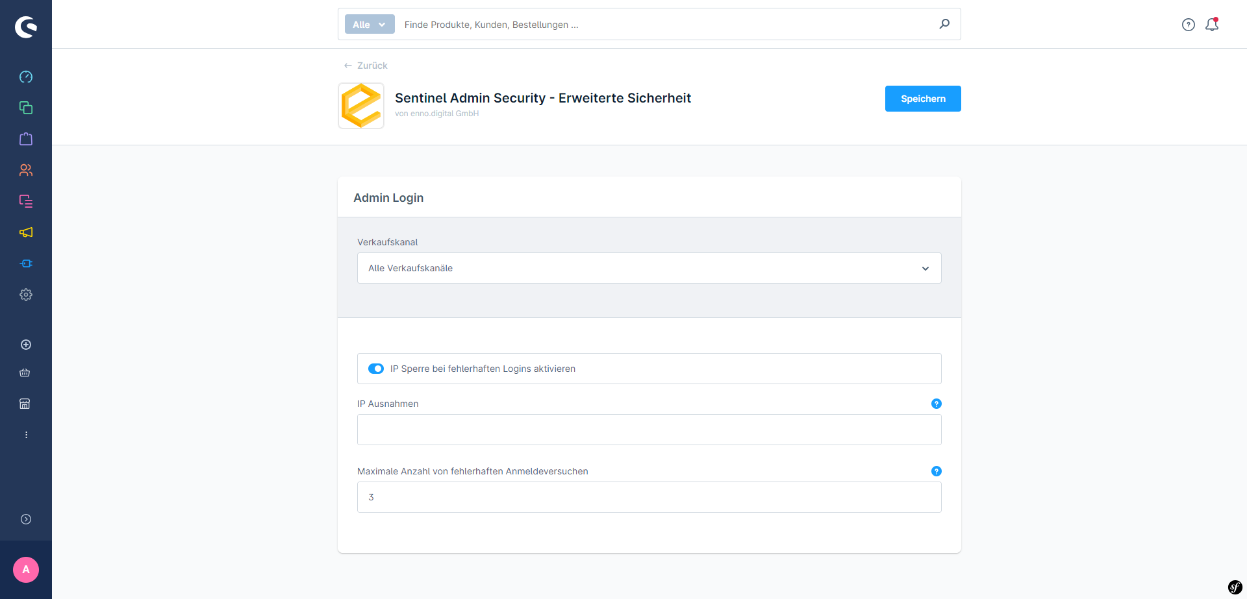
Task: Go back via Zurück link
Action: pos(366,66)
